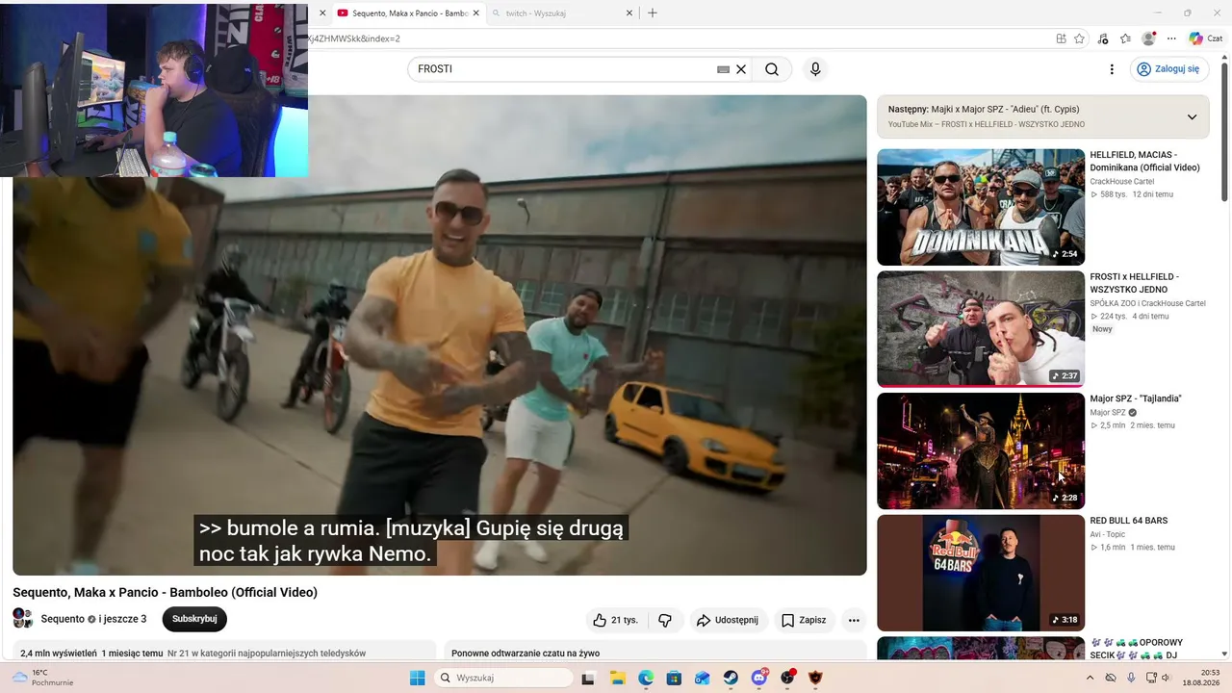Open a new browser tab

pos(653,13)
